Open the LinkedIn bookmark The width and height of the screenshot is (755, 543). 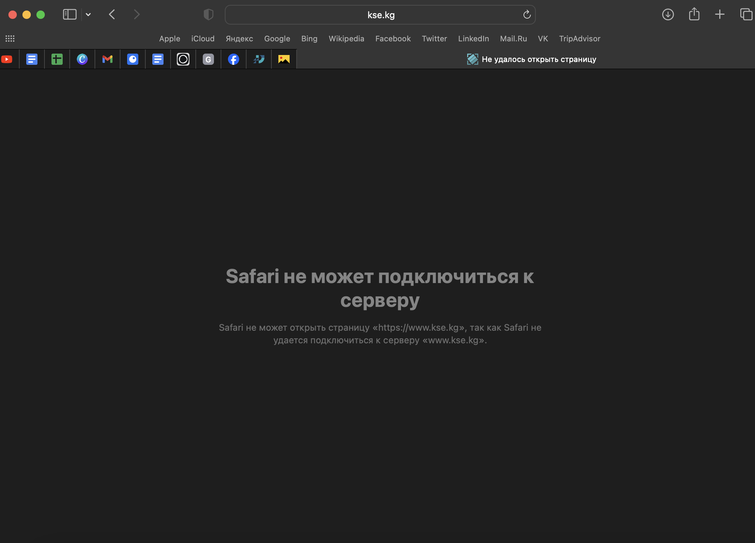pyautogui.click(x=473, y=39)
